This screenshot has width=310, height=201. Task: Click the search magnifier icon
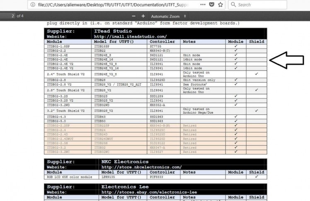pyautogui.click(x=233, y=5)
